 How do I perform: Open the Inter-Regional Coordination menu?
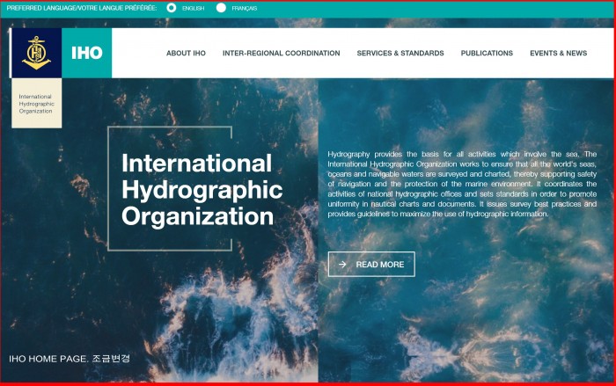(x=282, y=53)
